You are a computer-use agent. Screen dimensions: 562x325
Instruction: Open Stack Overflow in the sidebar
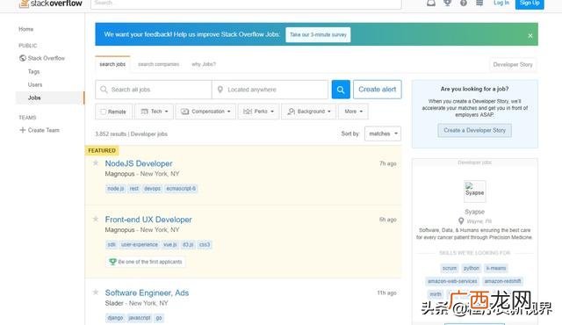42,58
